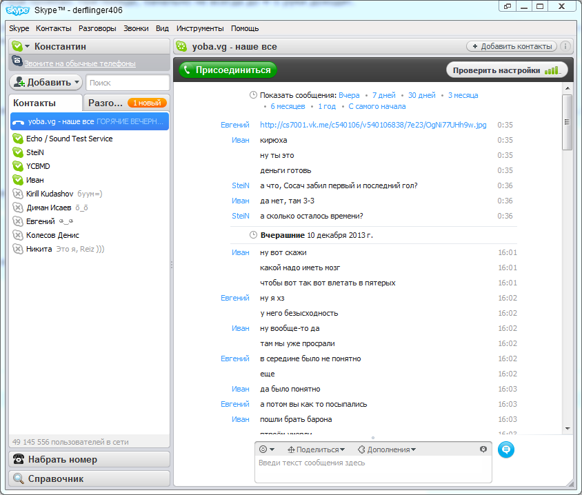Image resolution: width=582 pixels, height=495 pixels.
Task: Click offline status icon of Евгений contact
Action: pos(18,221)
